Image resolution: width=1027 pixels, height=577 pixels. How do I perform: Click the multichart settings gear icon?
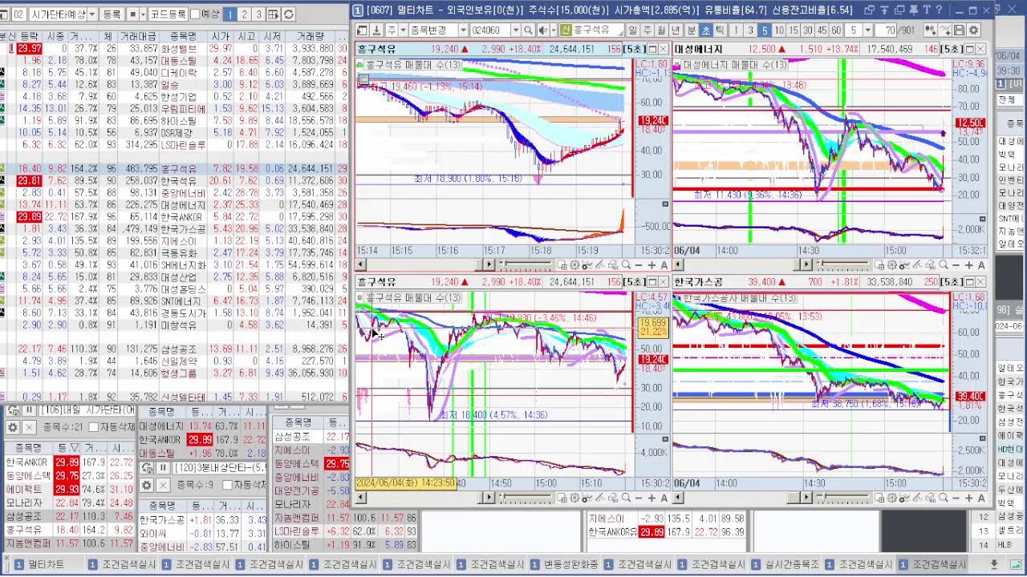(973, 30)
